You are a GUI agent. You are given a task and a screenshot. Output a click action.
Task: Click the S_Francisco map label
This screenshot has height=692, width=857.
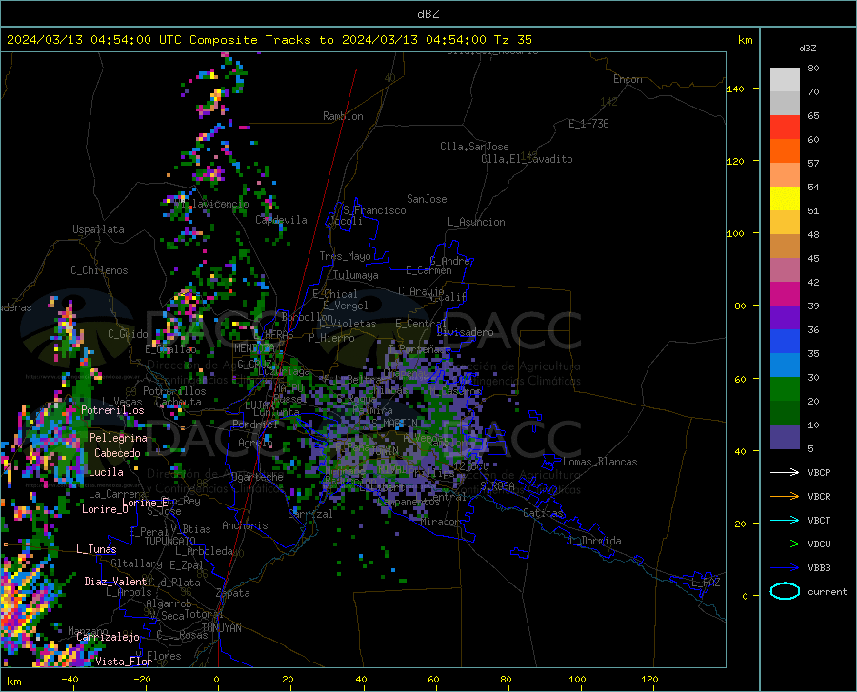pyautogui.click(x=374, y=210)
